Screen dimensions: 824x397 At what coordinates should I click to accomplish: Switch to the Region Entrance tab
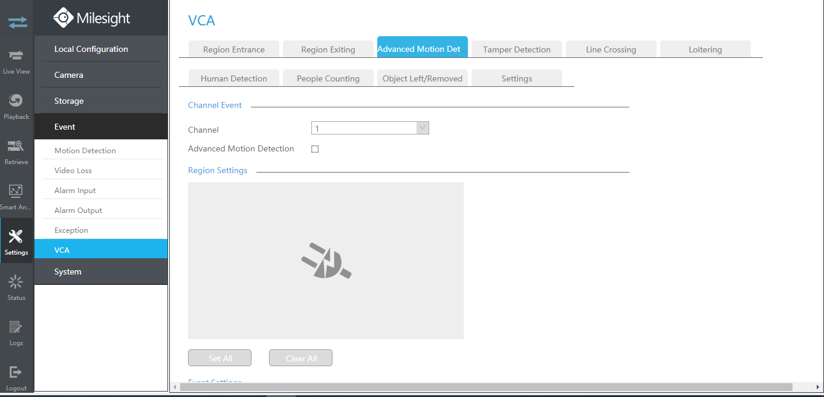click(234, 49)
